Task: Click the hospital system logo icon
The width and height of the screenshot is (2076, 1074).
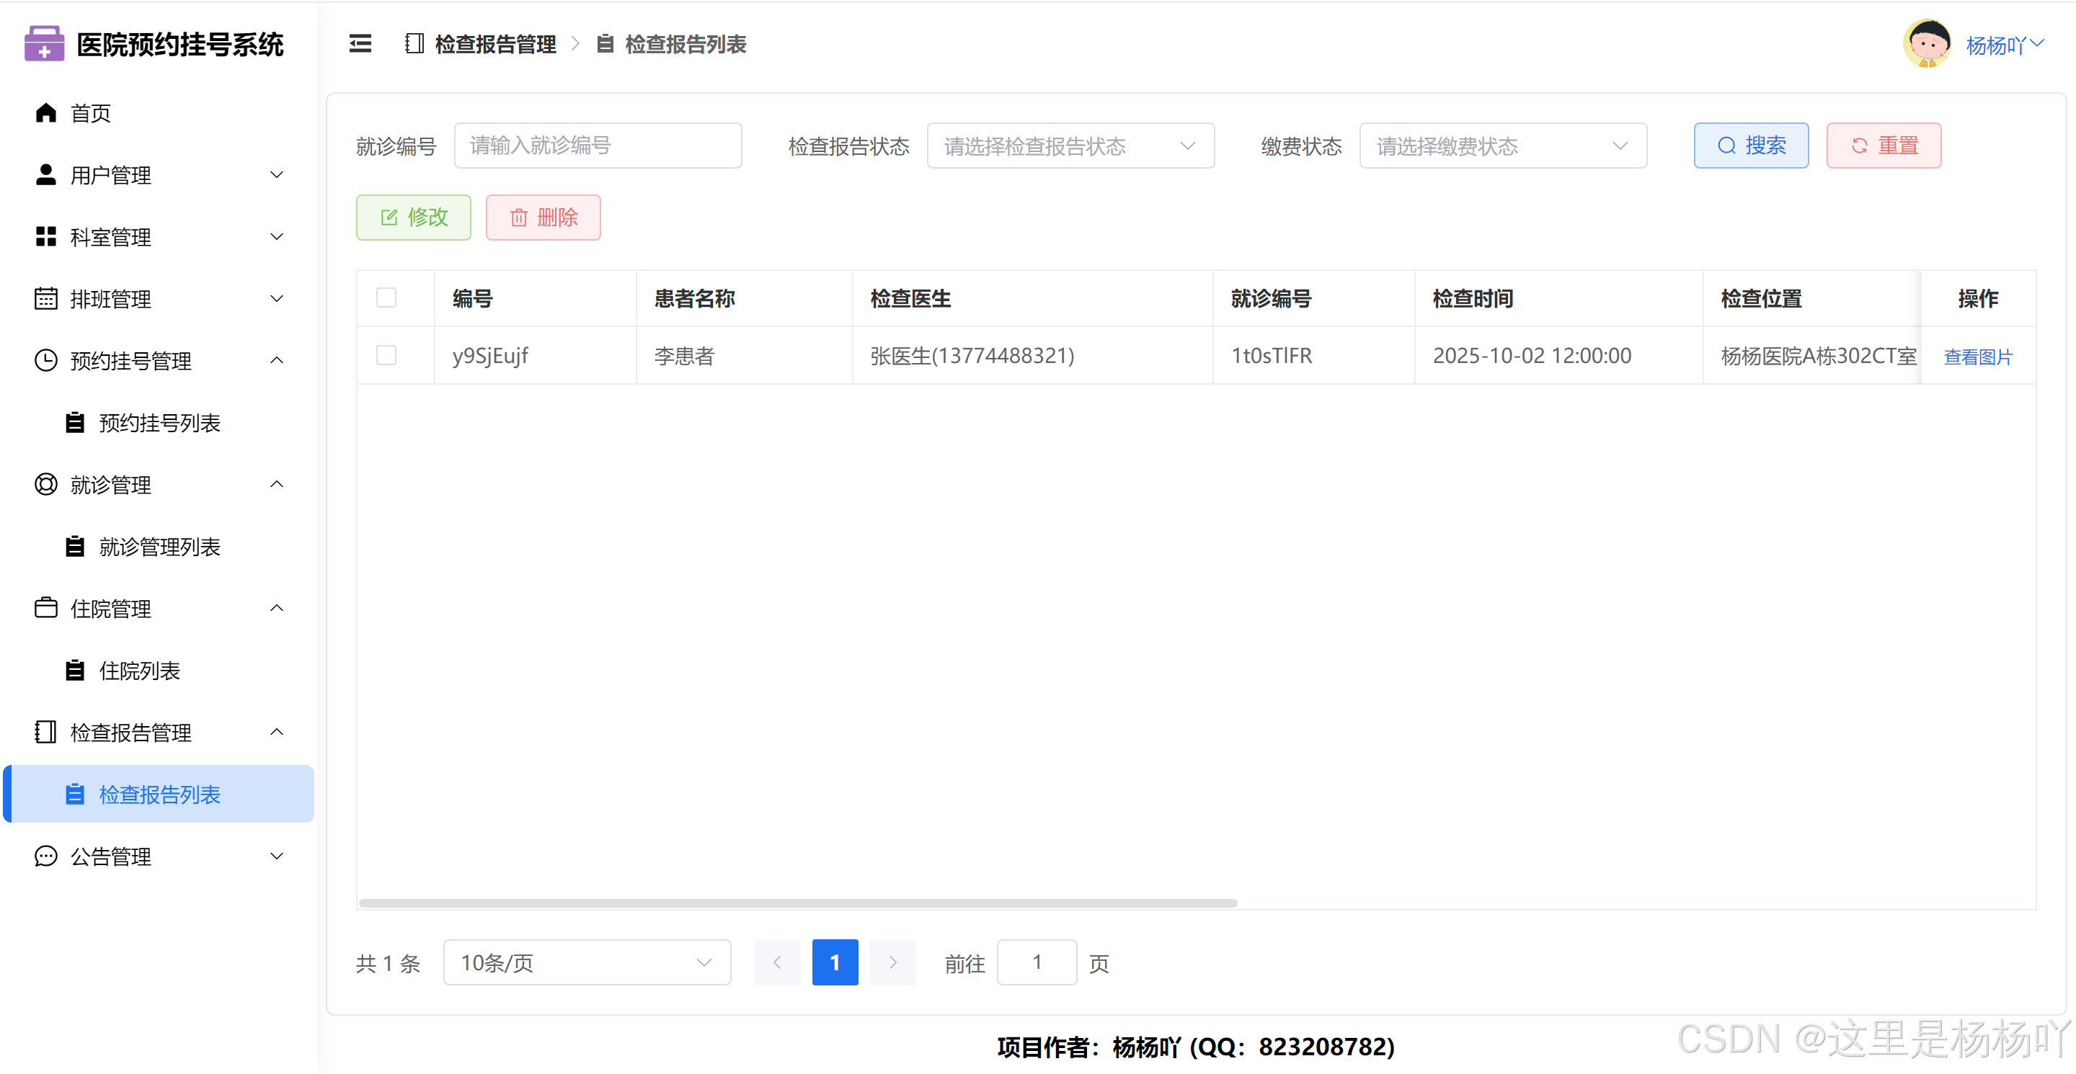Action: tap(43, 43)
